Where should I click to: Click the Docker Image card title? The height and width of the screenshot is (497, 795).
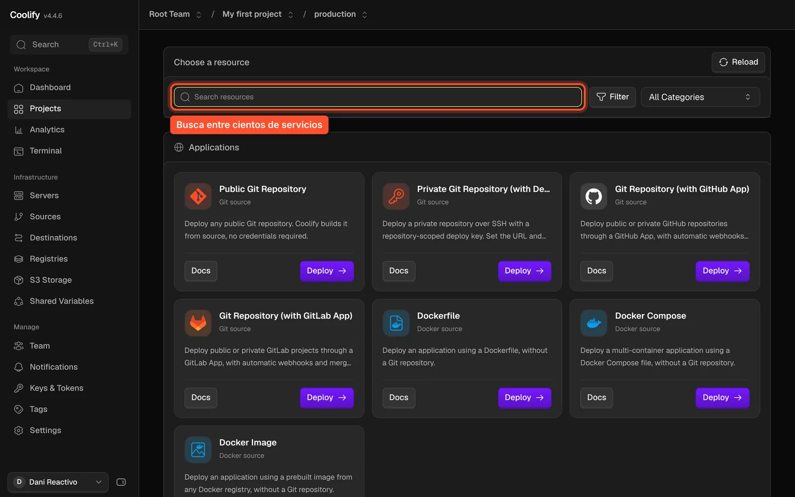click(247, 442)
